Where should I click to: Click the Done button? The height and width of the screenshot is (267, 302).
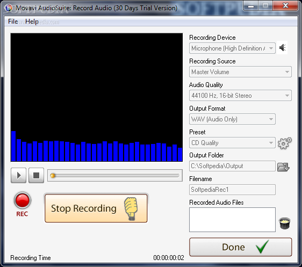pos(241,247)
